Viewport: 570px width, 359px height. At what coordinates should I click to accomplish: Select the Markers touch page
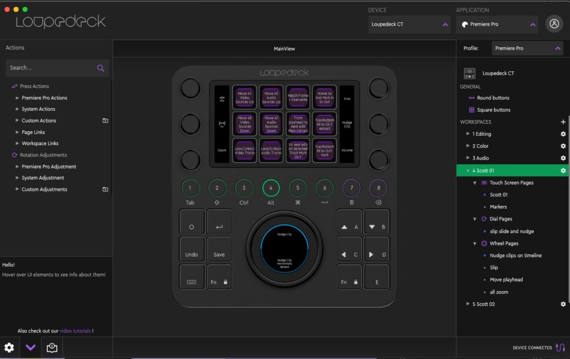pyautogui.click(x=498, y=206)
